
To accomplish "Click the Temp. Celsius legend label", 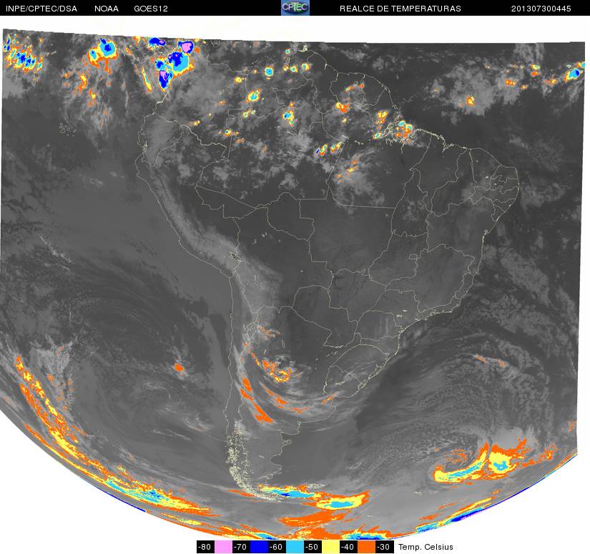I will click(x=426, y=547).
